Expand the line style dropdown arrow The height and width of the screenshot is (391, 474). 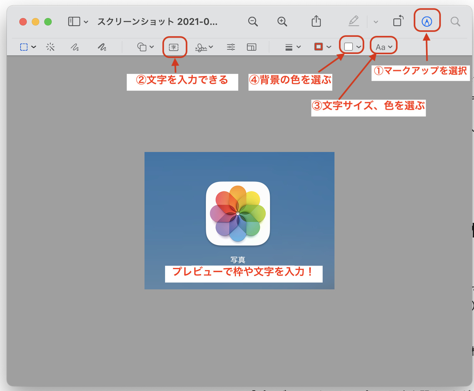click(x=299, y=47)
